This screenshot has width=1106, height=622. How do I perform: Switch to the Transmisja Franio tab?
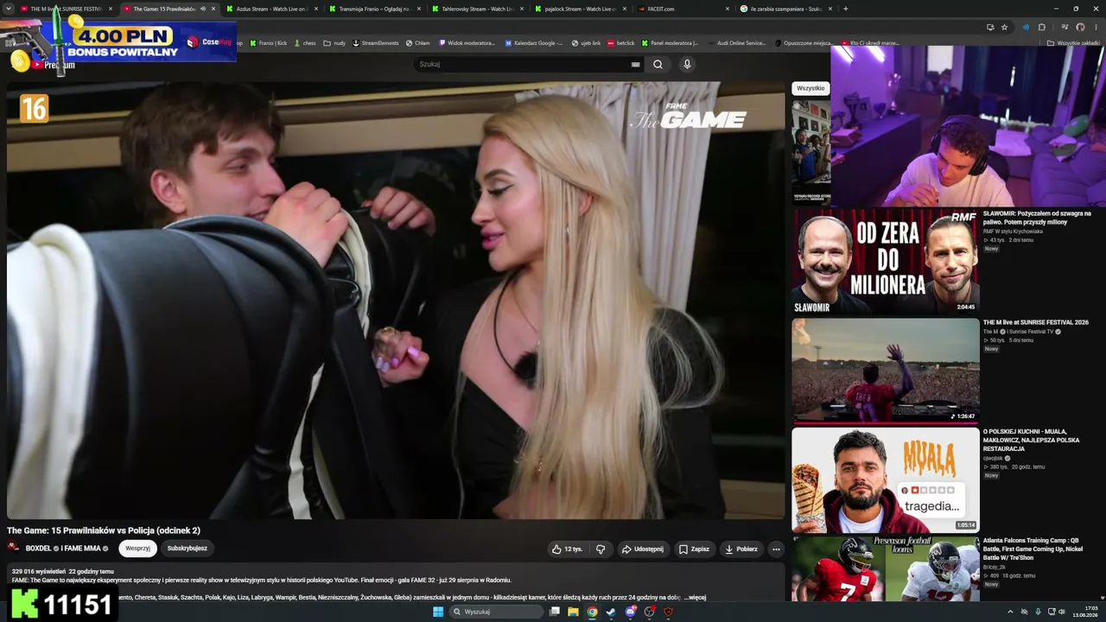click(373, 9)
